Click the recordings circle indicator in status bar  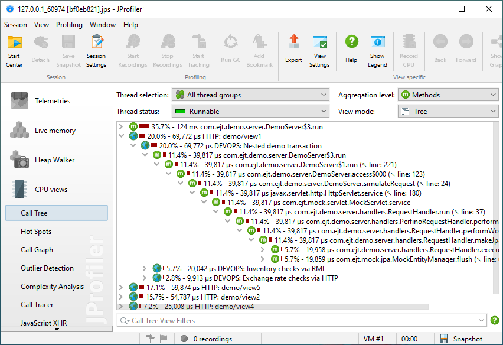(x=184, y=339)
